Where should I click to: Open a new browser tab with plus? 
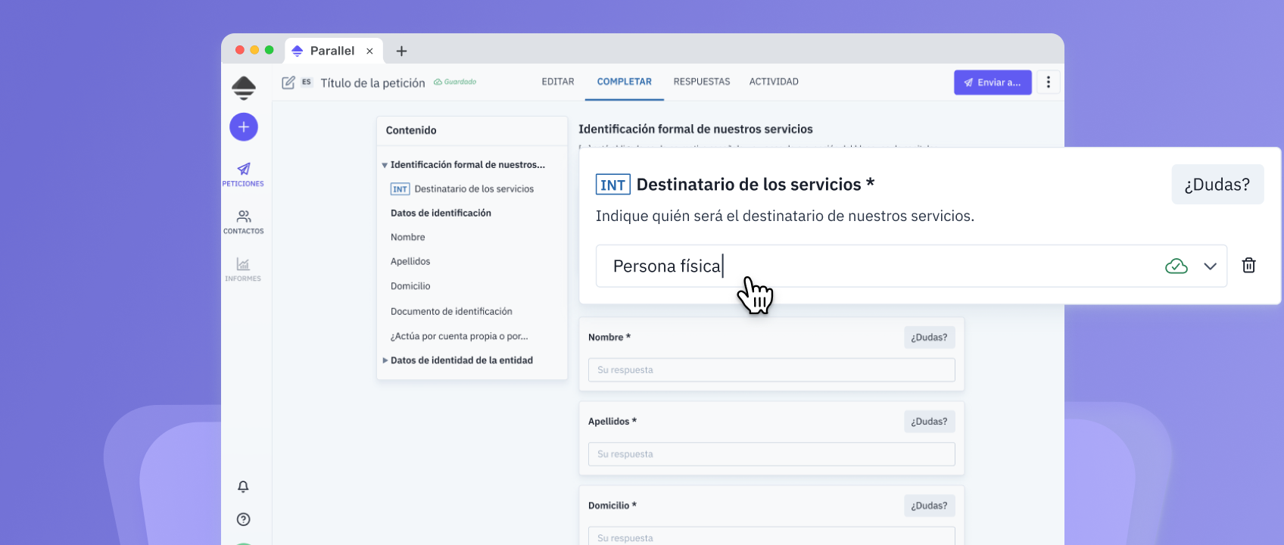(402, 51)
